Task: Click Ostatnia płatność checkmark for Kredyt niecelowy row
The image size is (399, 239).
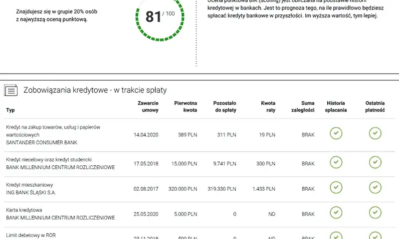Action: coord(375,162)
